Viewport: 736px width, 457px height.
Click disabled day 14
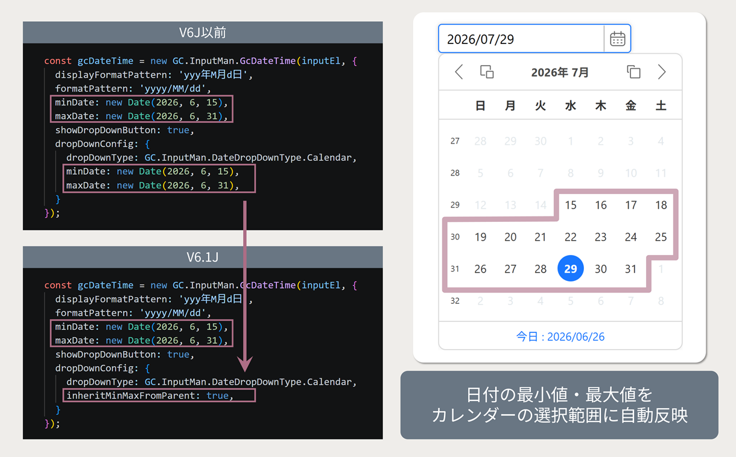(x=541, y=205)
